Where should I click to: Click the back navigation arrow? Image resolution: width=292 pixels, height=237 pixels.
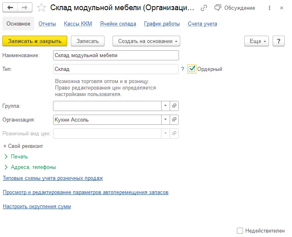tap(10, 7)
